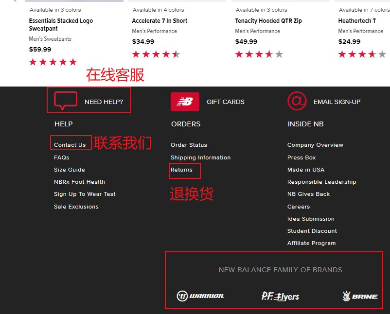This screenshot has width=390, height=314.
Task: Click the HELP column heading
Action: [63, 124]
